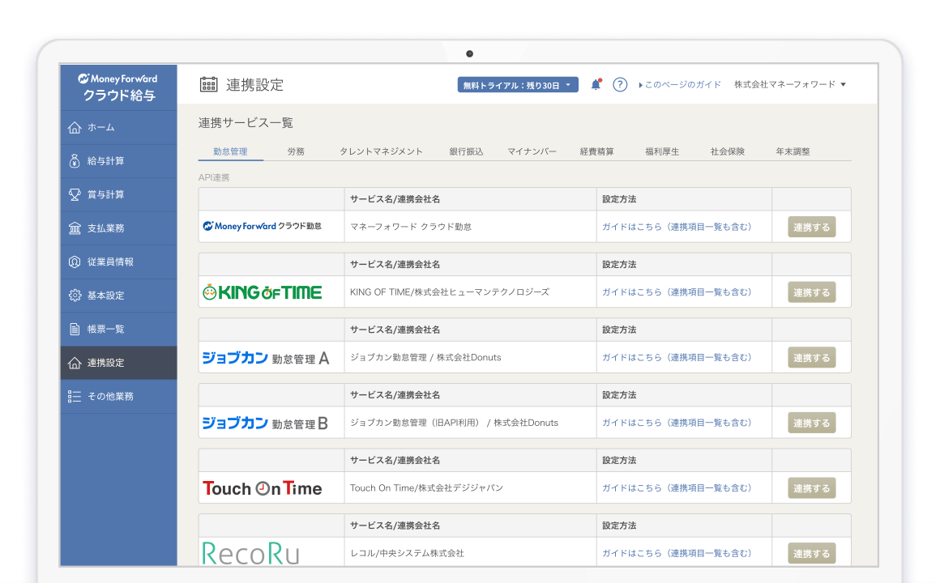Click 連携する for マネーフォワード クラウド勤怠

[811, 227]
